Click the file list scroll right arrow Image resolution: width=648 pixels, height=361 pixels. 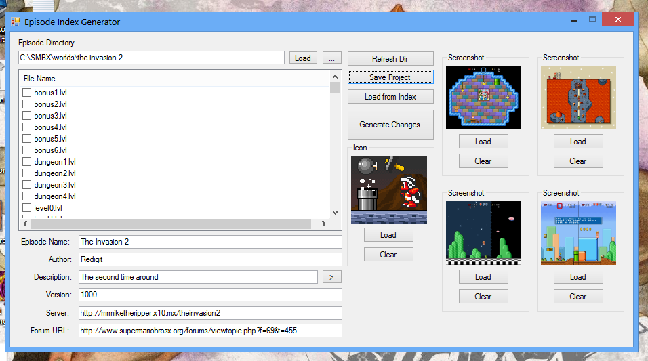(324, 224)
